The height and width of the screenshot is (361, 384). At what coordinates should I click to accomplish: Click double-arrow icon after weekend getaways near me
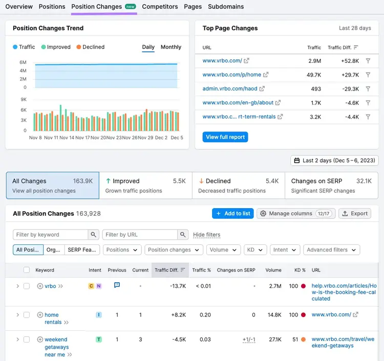click(x=70, y=355)
